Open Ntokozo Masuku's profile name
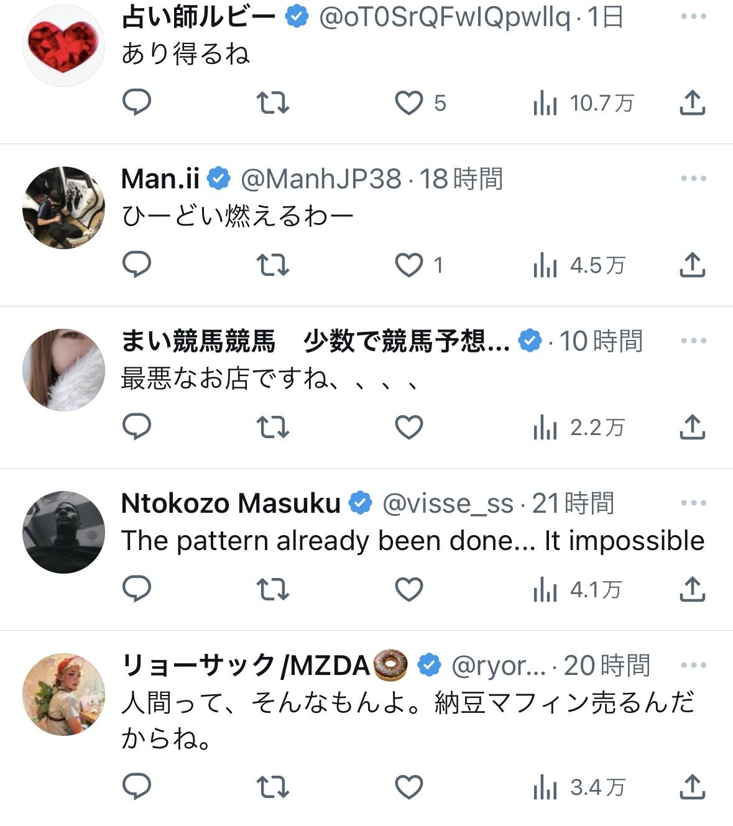 pos(231,503)
